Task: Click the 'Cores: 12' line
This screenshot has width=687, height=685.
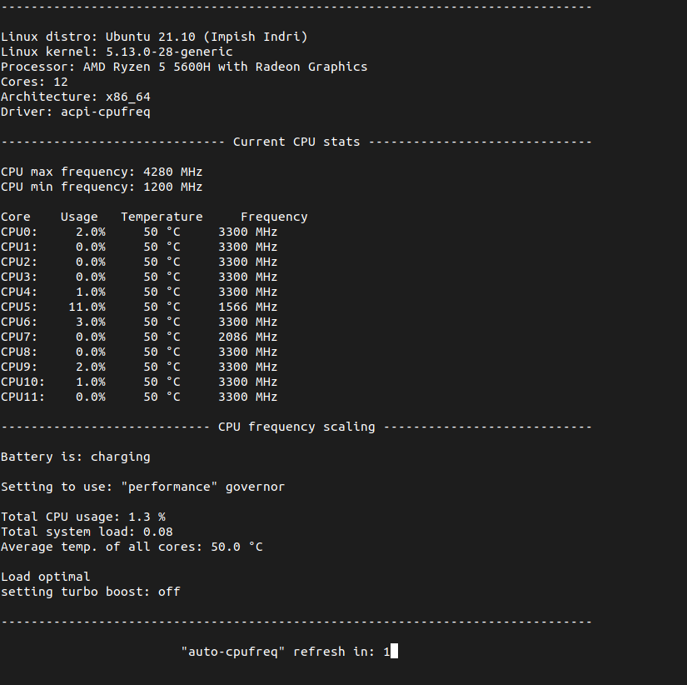Action: (x=34, y=82)
